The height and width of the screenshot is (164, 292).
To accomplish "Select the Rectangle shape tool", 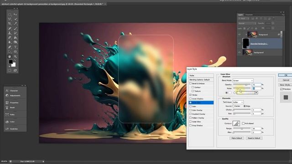I will [16, 52].
